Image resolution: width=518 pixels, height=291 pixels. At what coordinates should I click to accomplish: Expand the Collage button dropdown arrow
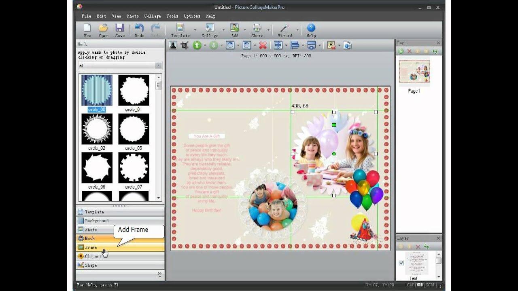(x=223, y=30)
